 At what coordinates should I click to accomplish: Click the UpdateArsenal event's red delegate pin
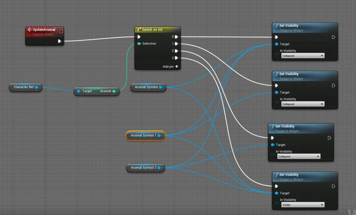pyautogui.click(x=61, y=32)
